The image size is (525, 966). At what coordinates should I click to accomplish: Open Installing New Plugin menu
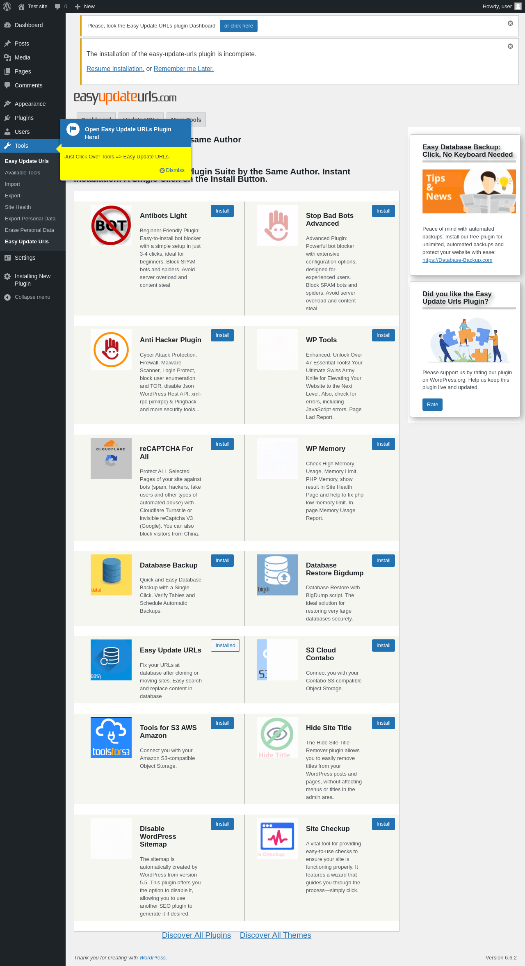click(33, 280)
